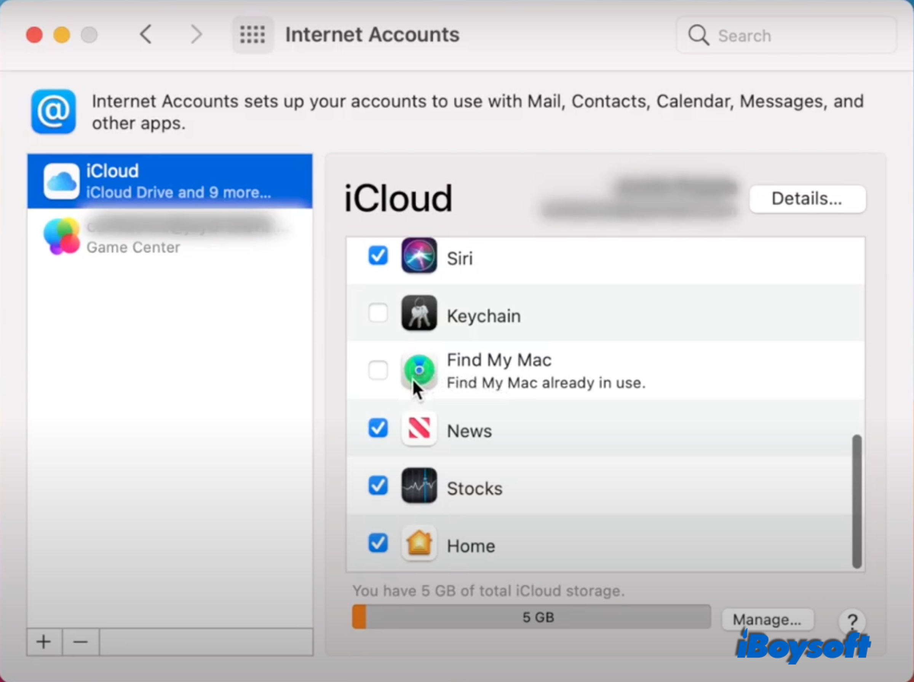Click the Stocks app icon
Viewport: 914px width, 682px height.
coord(419,486)
